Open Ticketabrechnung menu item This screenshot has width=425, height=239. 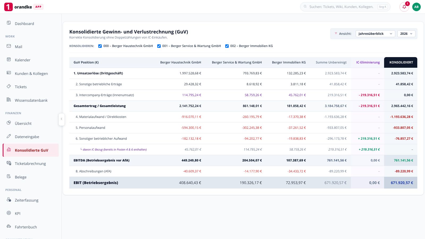(x=31, y=163)
